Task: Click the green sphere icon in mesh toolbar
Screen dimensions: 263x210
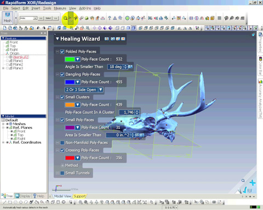Action: (x=87, y=18)
